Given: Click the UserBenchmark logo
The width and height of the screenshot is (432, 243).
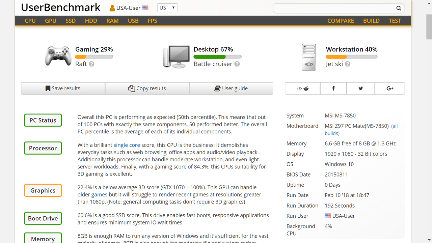Looking at the screenshot, I should (61, 7).
